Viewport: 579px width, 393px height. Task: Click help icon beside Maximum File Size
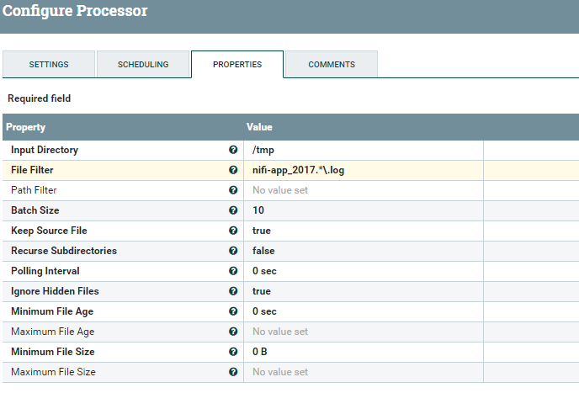(x=233, y=372)
